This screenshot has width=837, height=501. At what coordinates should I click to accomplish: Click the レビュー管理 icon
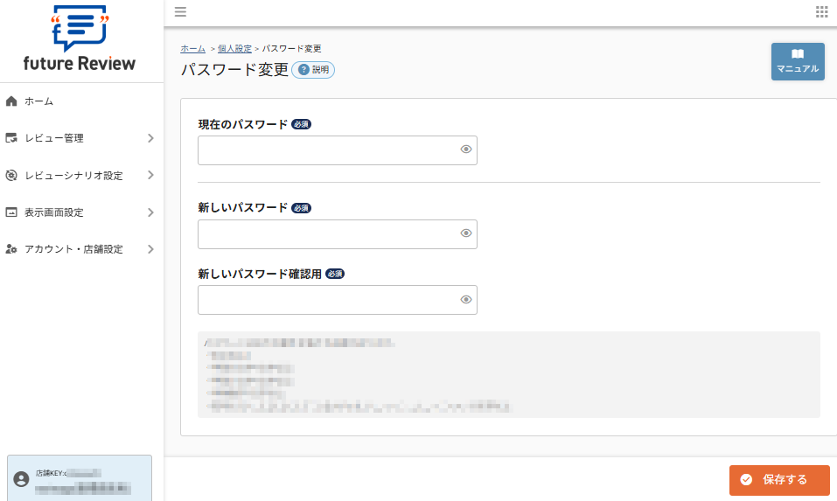pyautogui.click(x=11, y=138)
